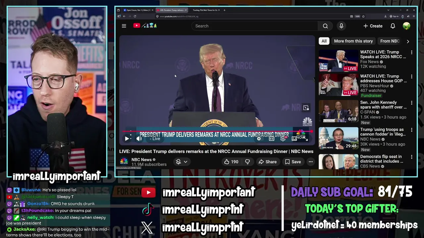Open the video settings gear

point(283,139)
